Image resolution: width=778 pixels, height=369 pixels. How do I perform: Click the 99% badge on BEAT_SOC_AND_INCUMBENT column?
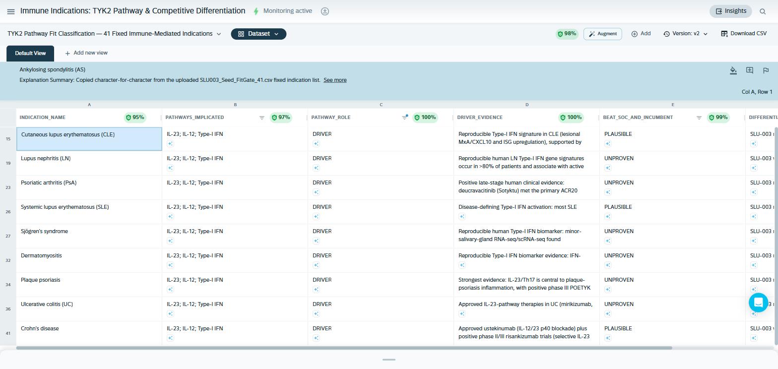pos(718,118)
